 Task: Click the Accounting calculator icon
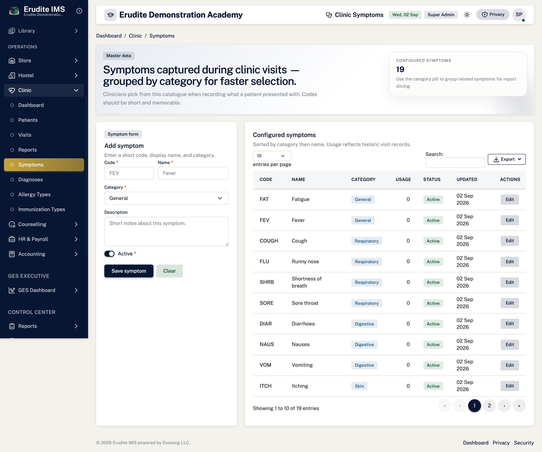coord(12,254)
